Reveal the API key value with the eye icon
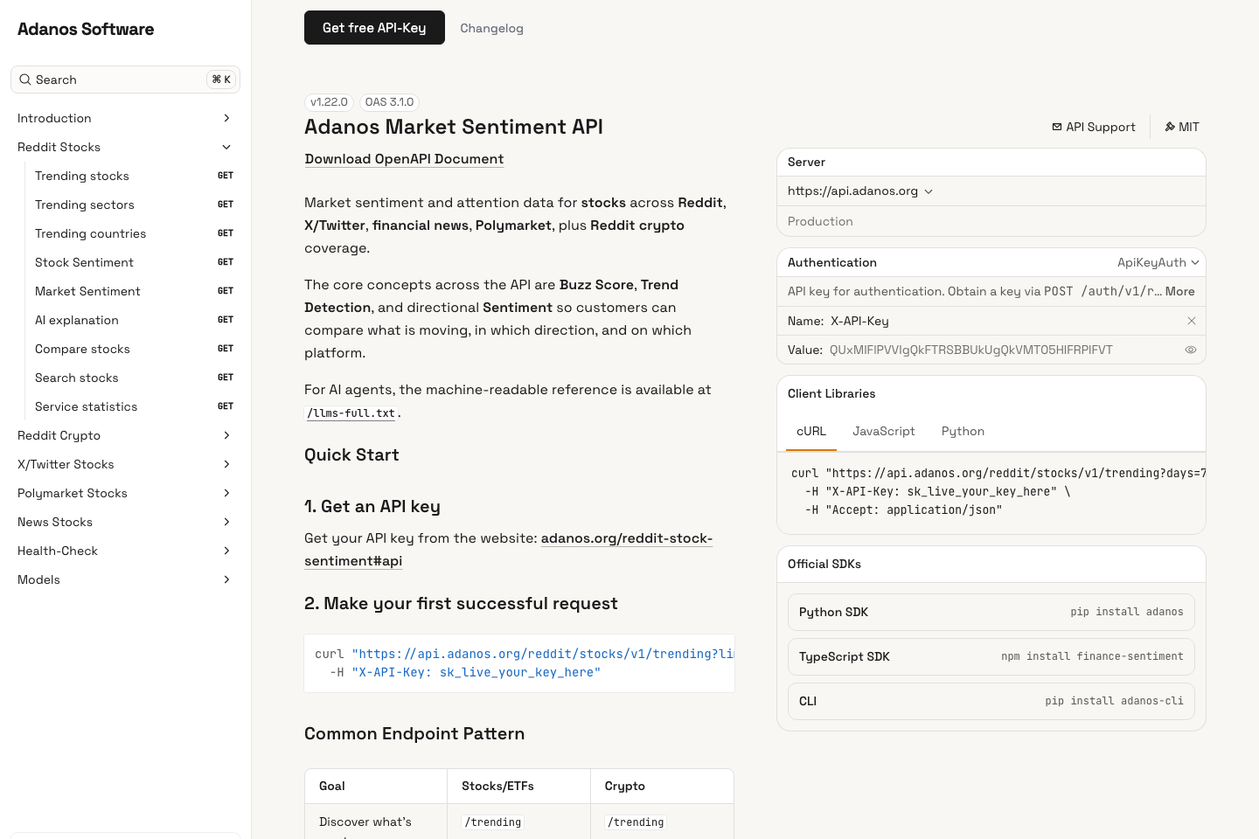The height and width of the screenshot is (839, 1259). pyautogui.click(x=1191, y=350)
